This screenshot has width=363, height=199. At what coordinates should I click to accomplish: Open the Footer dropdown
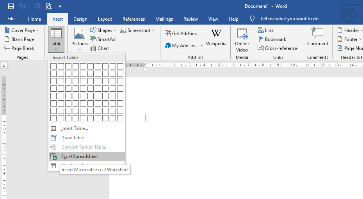(x=349, y=39)
